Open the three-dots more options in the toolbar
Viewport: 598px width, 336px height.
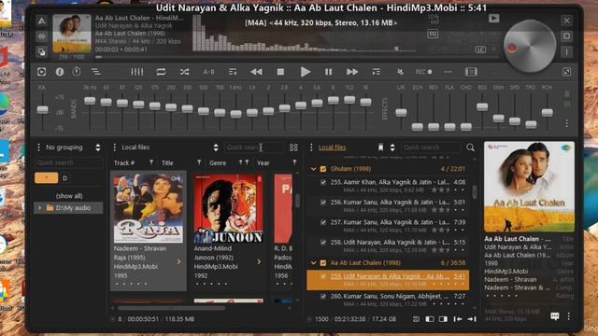click(448, 72)
